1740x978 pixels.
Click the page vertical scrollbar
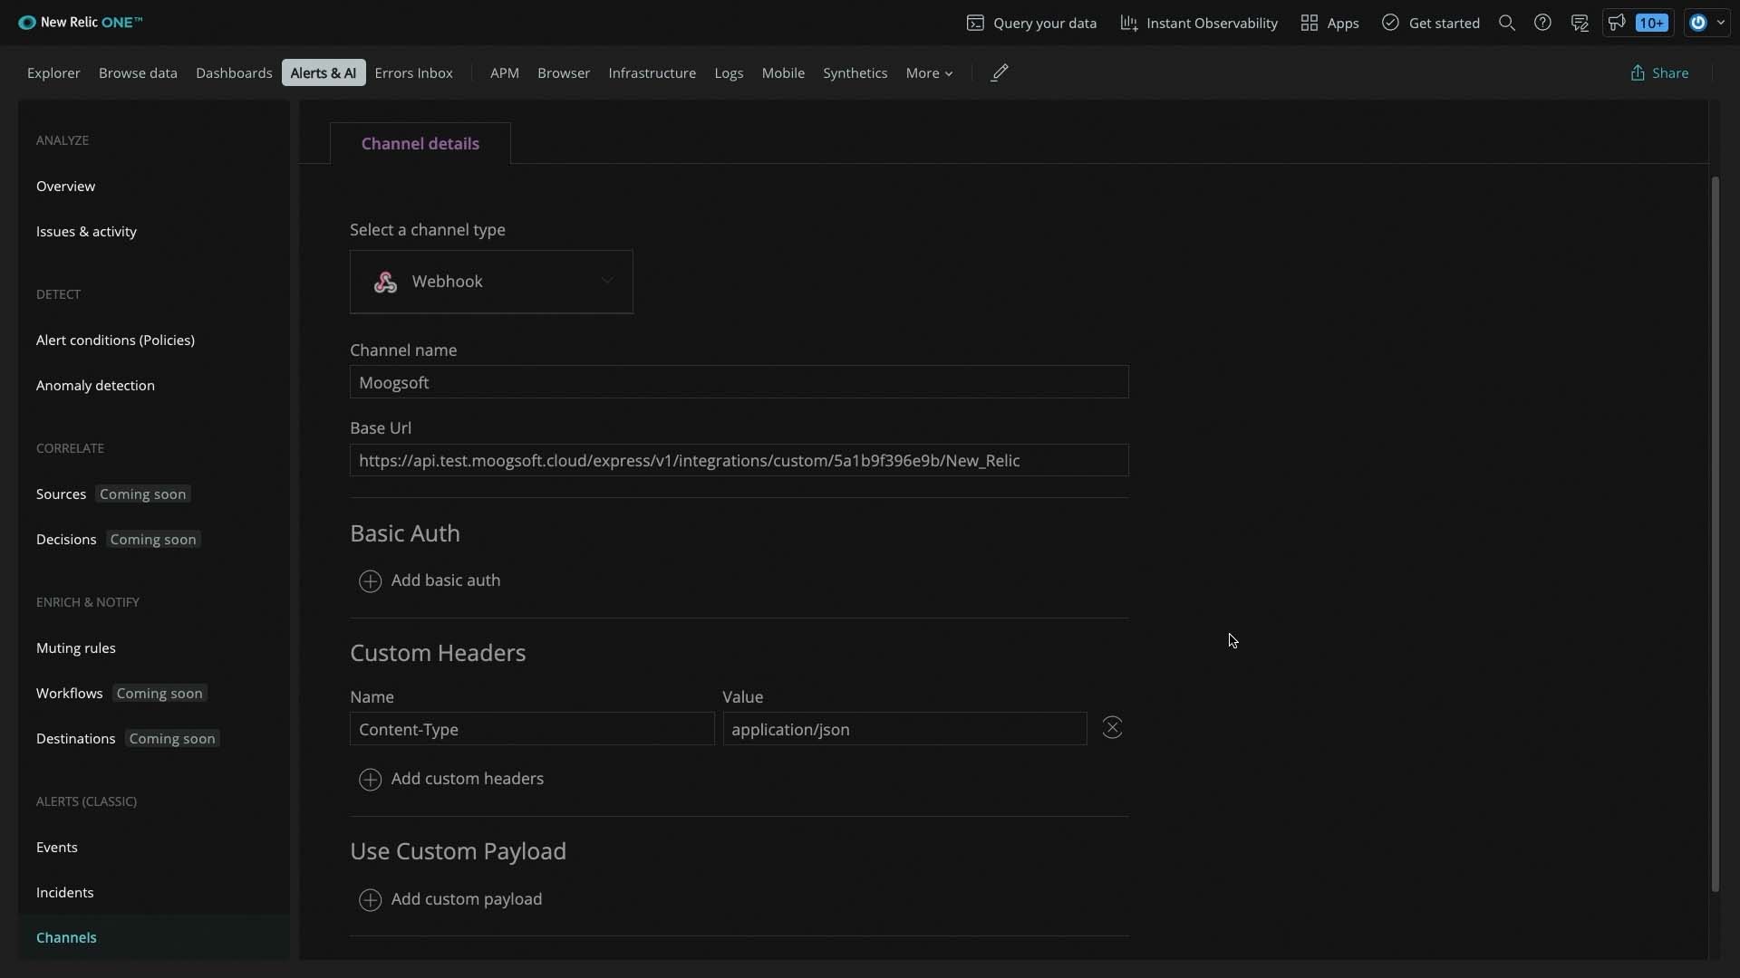coord(1715,534)
